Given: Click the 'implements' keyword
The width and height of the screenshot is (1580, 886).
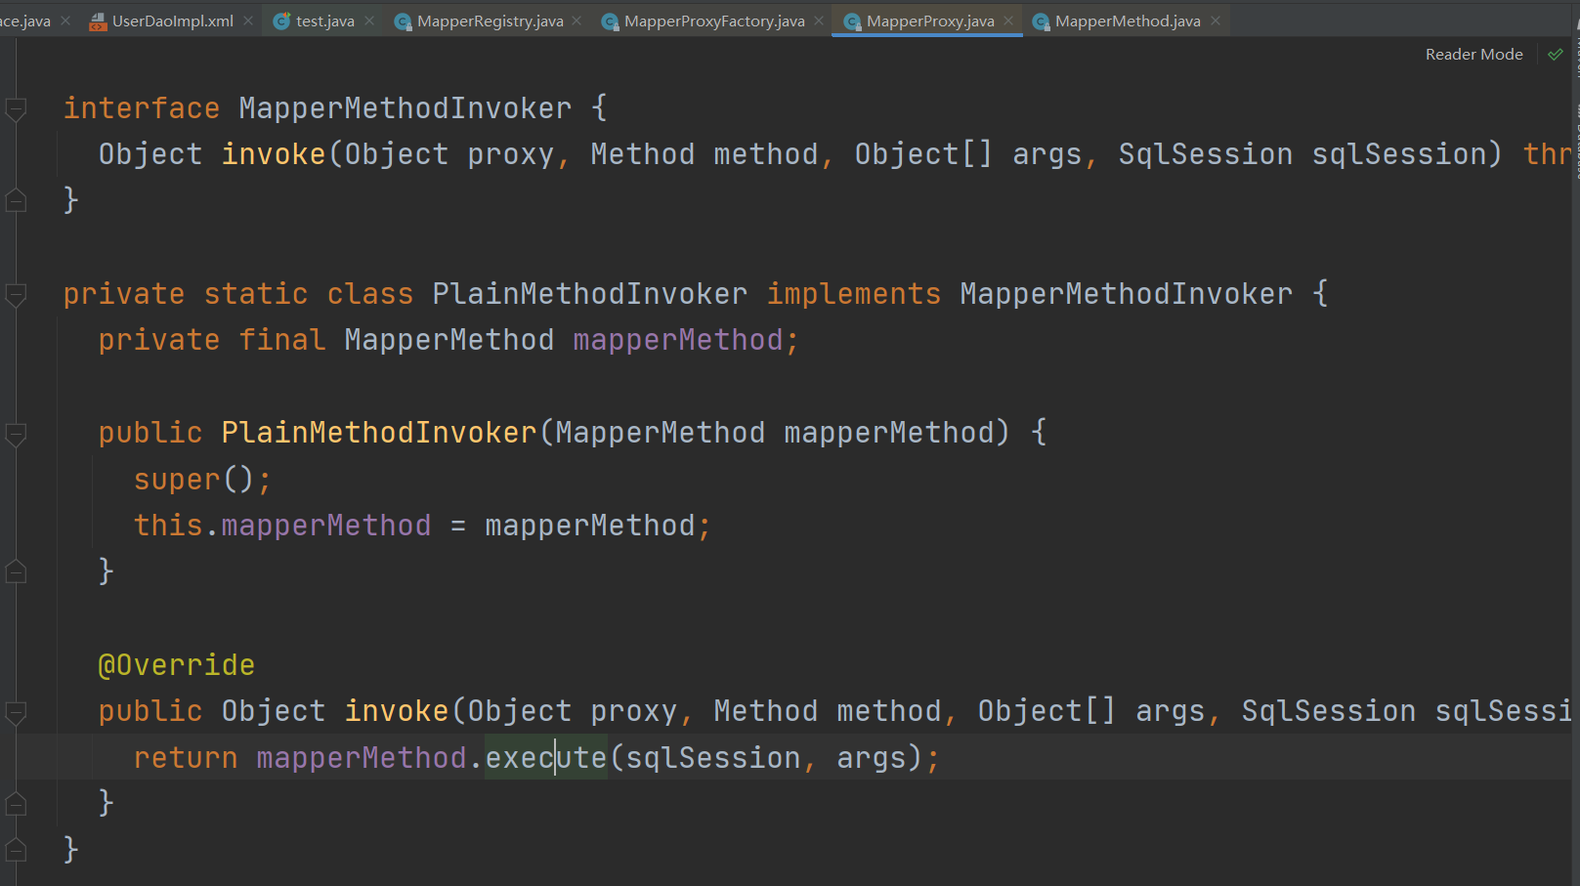Looking at the screenshot, I should pos(854,294).
